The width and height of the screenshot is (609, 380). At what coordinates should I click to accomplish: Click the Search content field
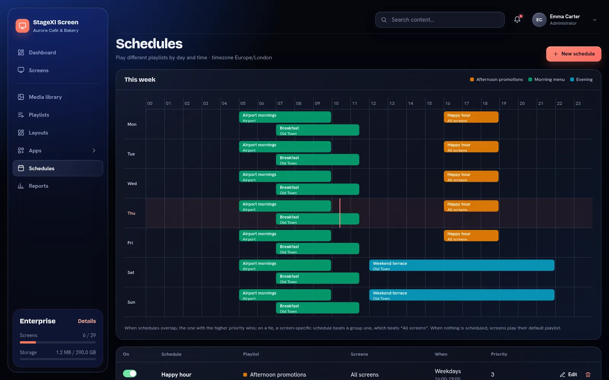tap(440, 20)
